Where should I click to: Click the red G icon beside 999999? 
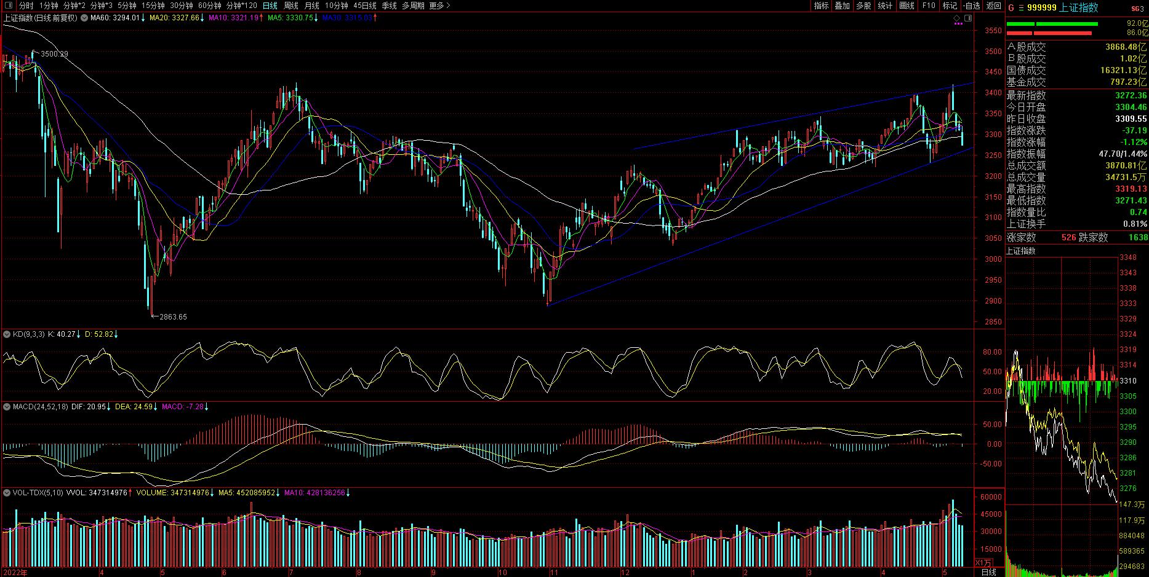click(1011, 7)
